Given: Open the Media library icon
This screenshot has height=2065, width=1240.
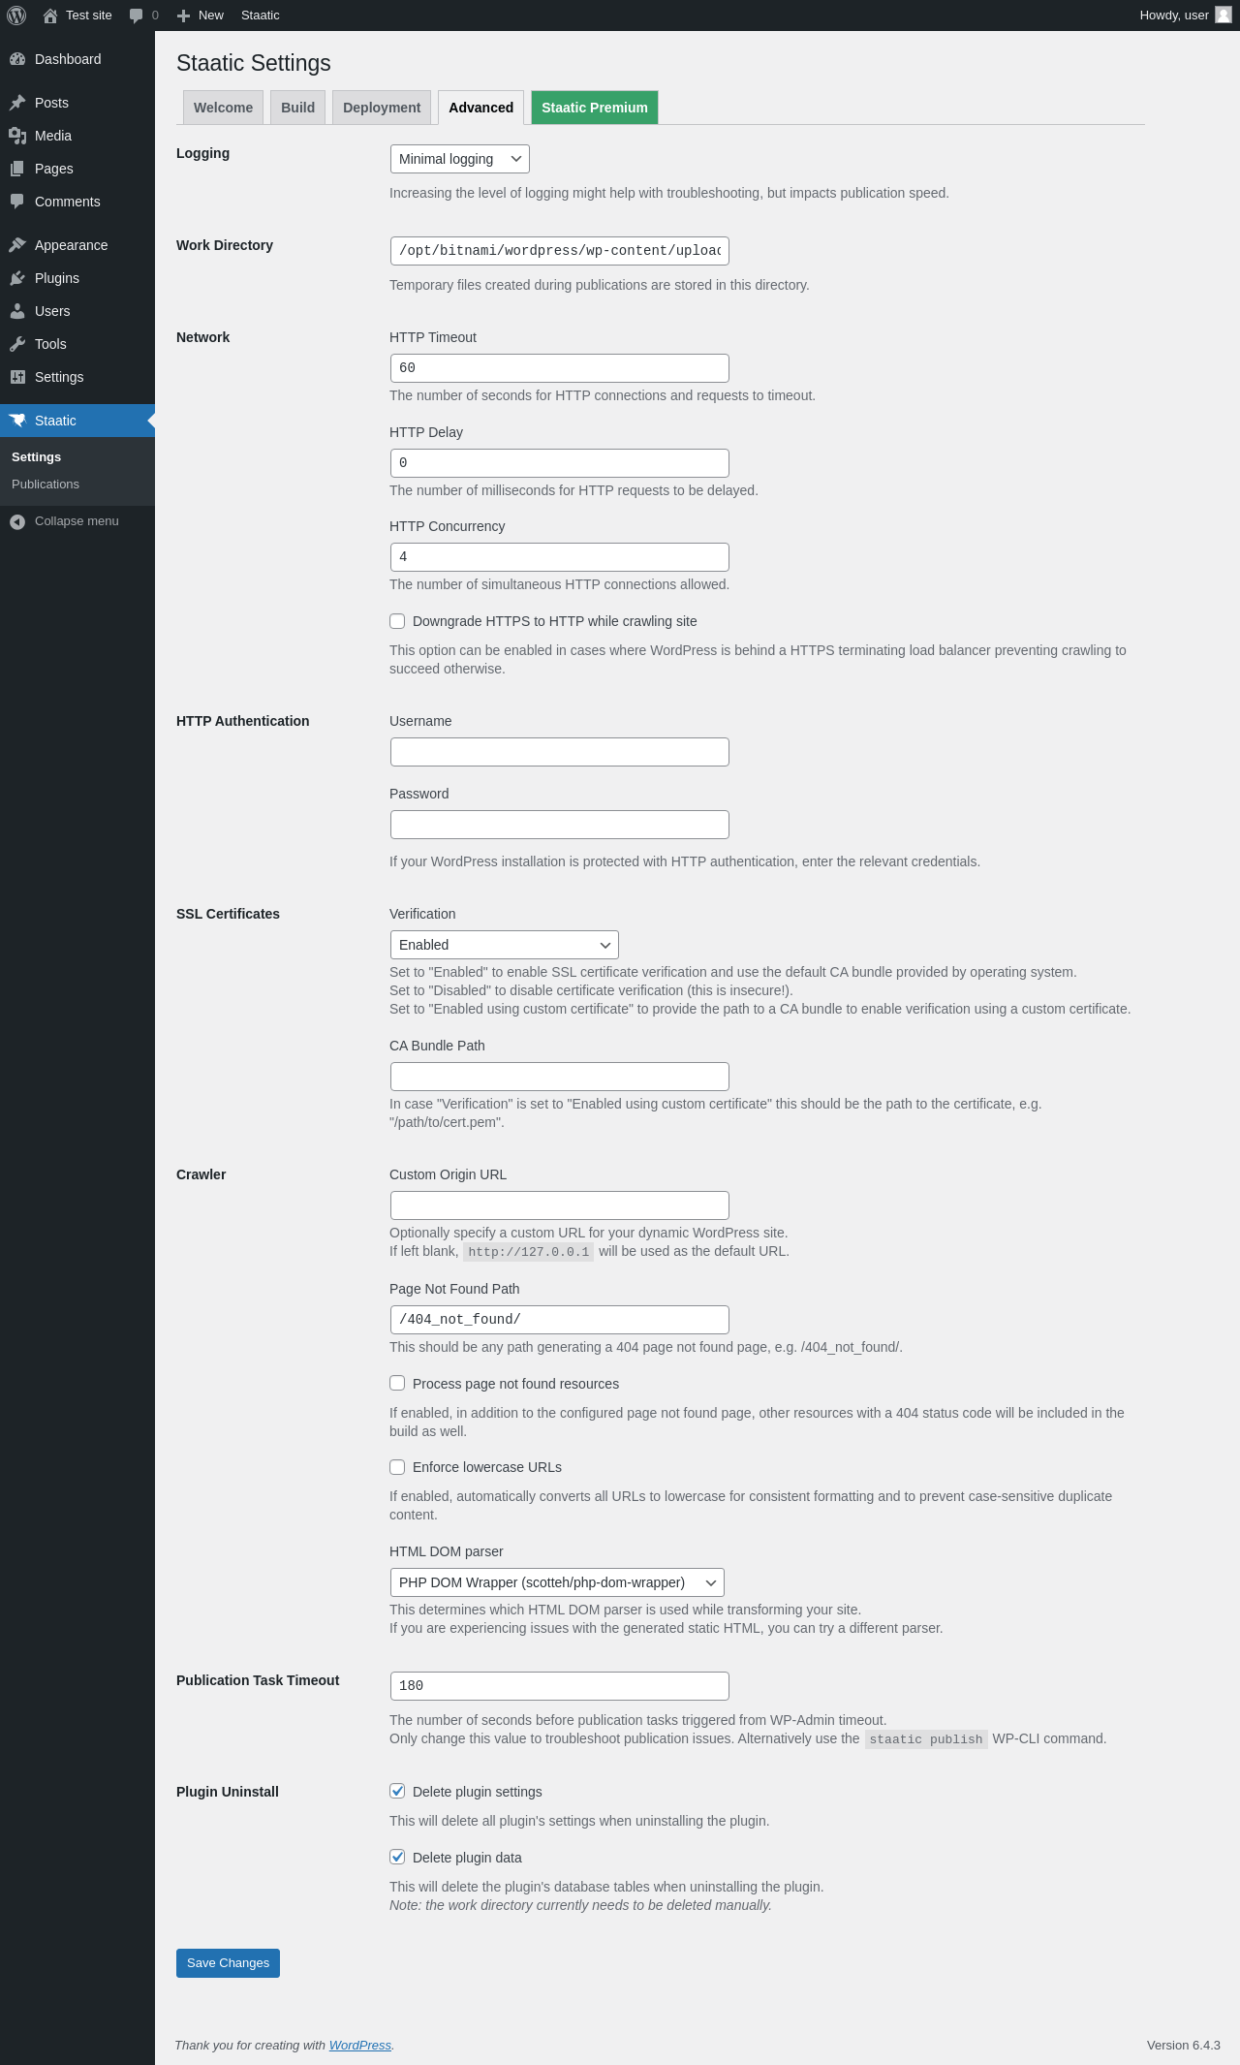Looking at the screenshot, I should pos(17,136).
